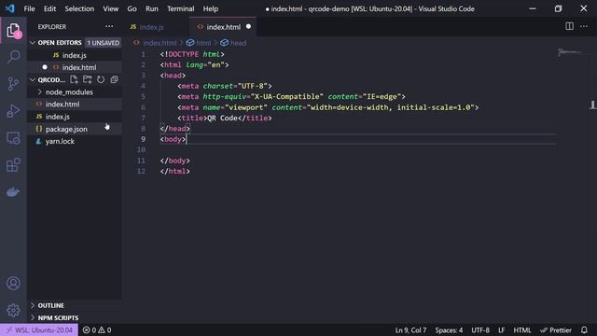Open the Source Control view
The width and height of the screenshot is (597, 336).
[13, 83]
